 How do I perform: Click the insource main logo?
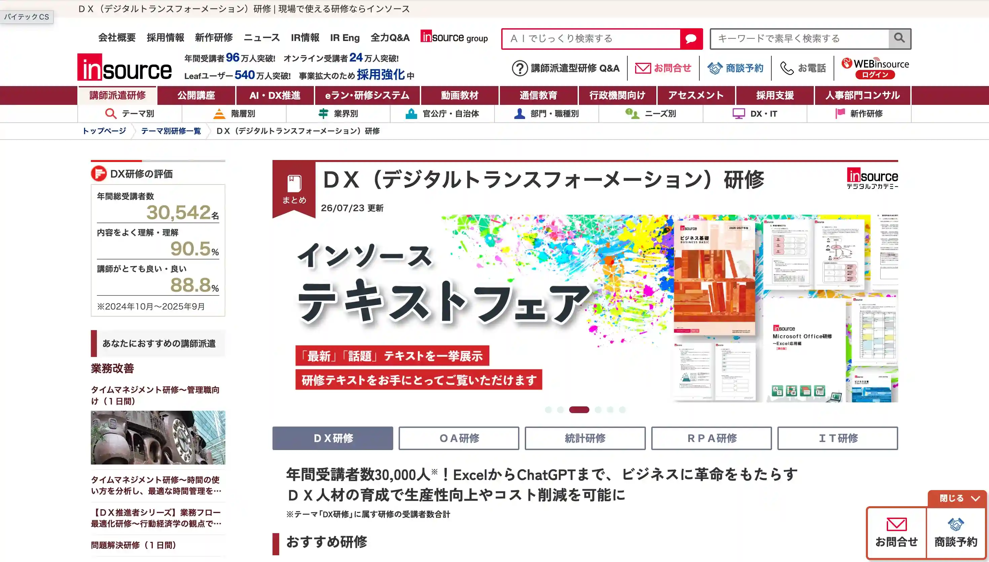click(124, 67)
